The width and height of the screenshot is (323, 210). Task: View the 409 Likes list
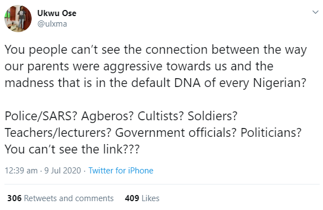pyautogui.click(x=142, y=198)
